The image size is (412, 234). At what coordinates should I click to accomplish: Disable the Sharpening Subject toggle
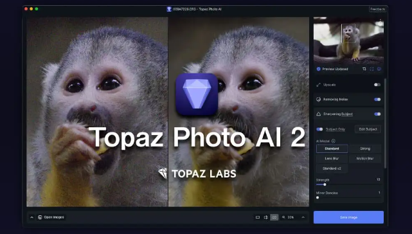377,114
